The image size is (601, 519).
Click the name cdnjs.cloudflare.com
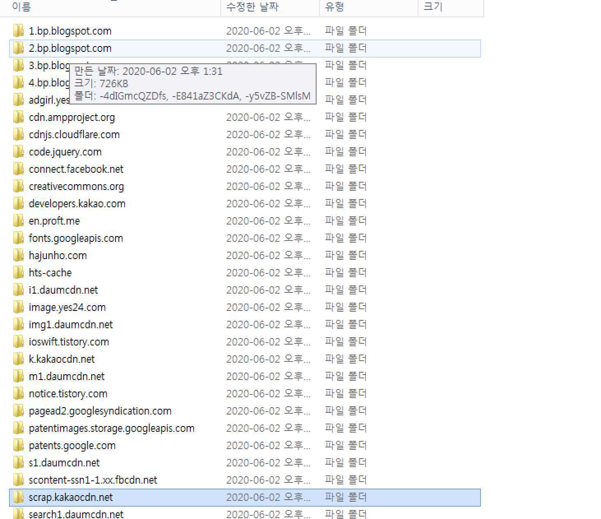pos(74,134)
